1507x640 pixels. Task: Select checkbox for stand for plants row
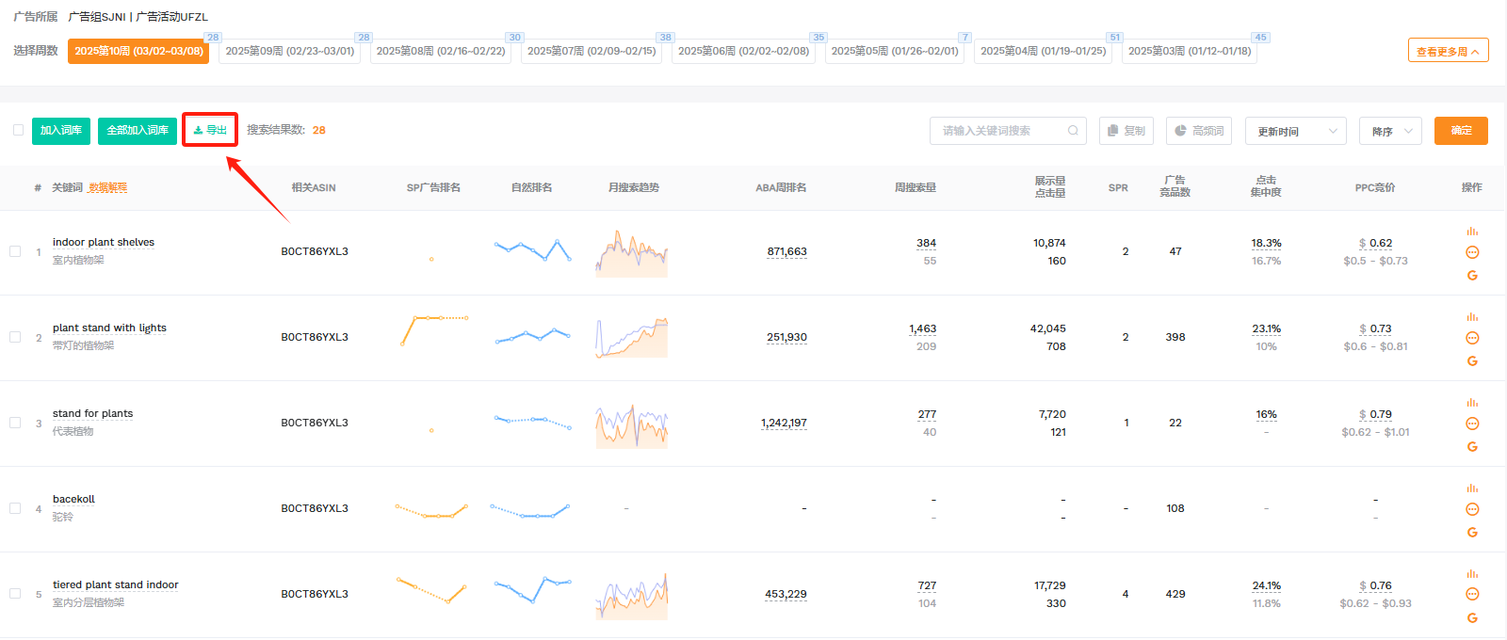(15, 423)
